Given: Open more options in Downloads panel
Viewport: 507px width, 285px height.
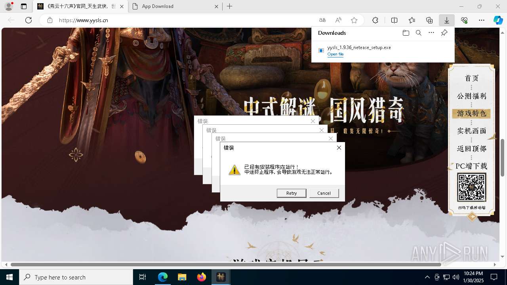Looking at the screenshot, I should (x=431, y=33).
